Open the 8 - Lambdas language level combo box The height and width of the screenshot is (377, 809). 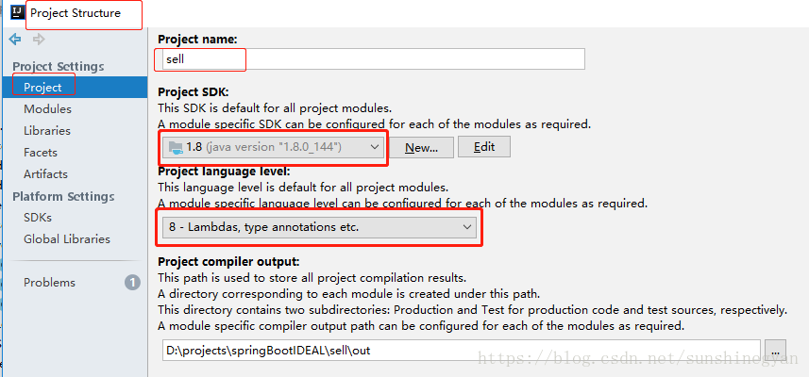coord(319,227)
